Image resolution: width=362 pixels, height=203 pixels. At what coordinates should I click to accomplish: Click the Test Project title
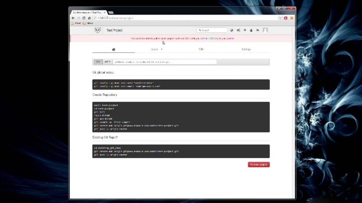115,30
